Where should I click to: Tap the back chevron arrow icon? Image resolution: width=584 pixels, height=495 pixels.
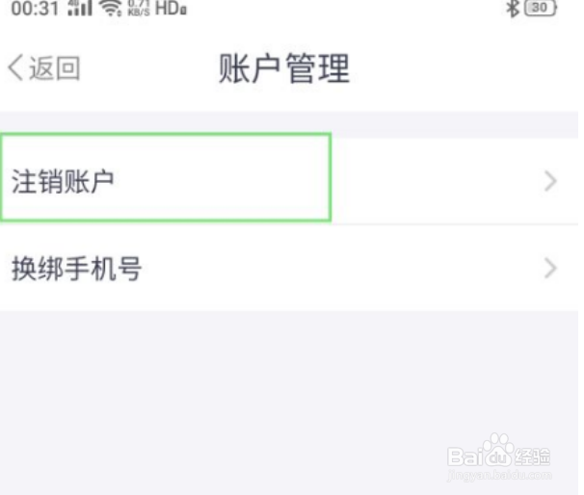coord(15,67)
